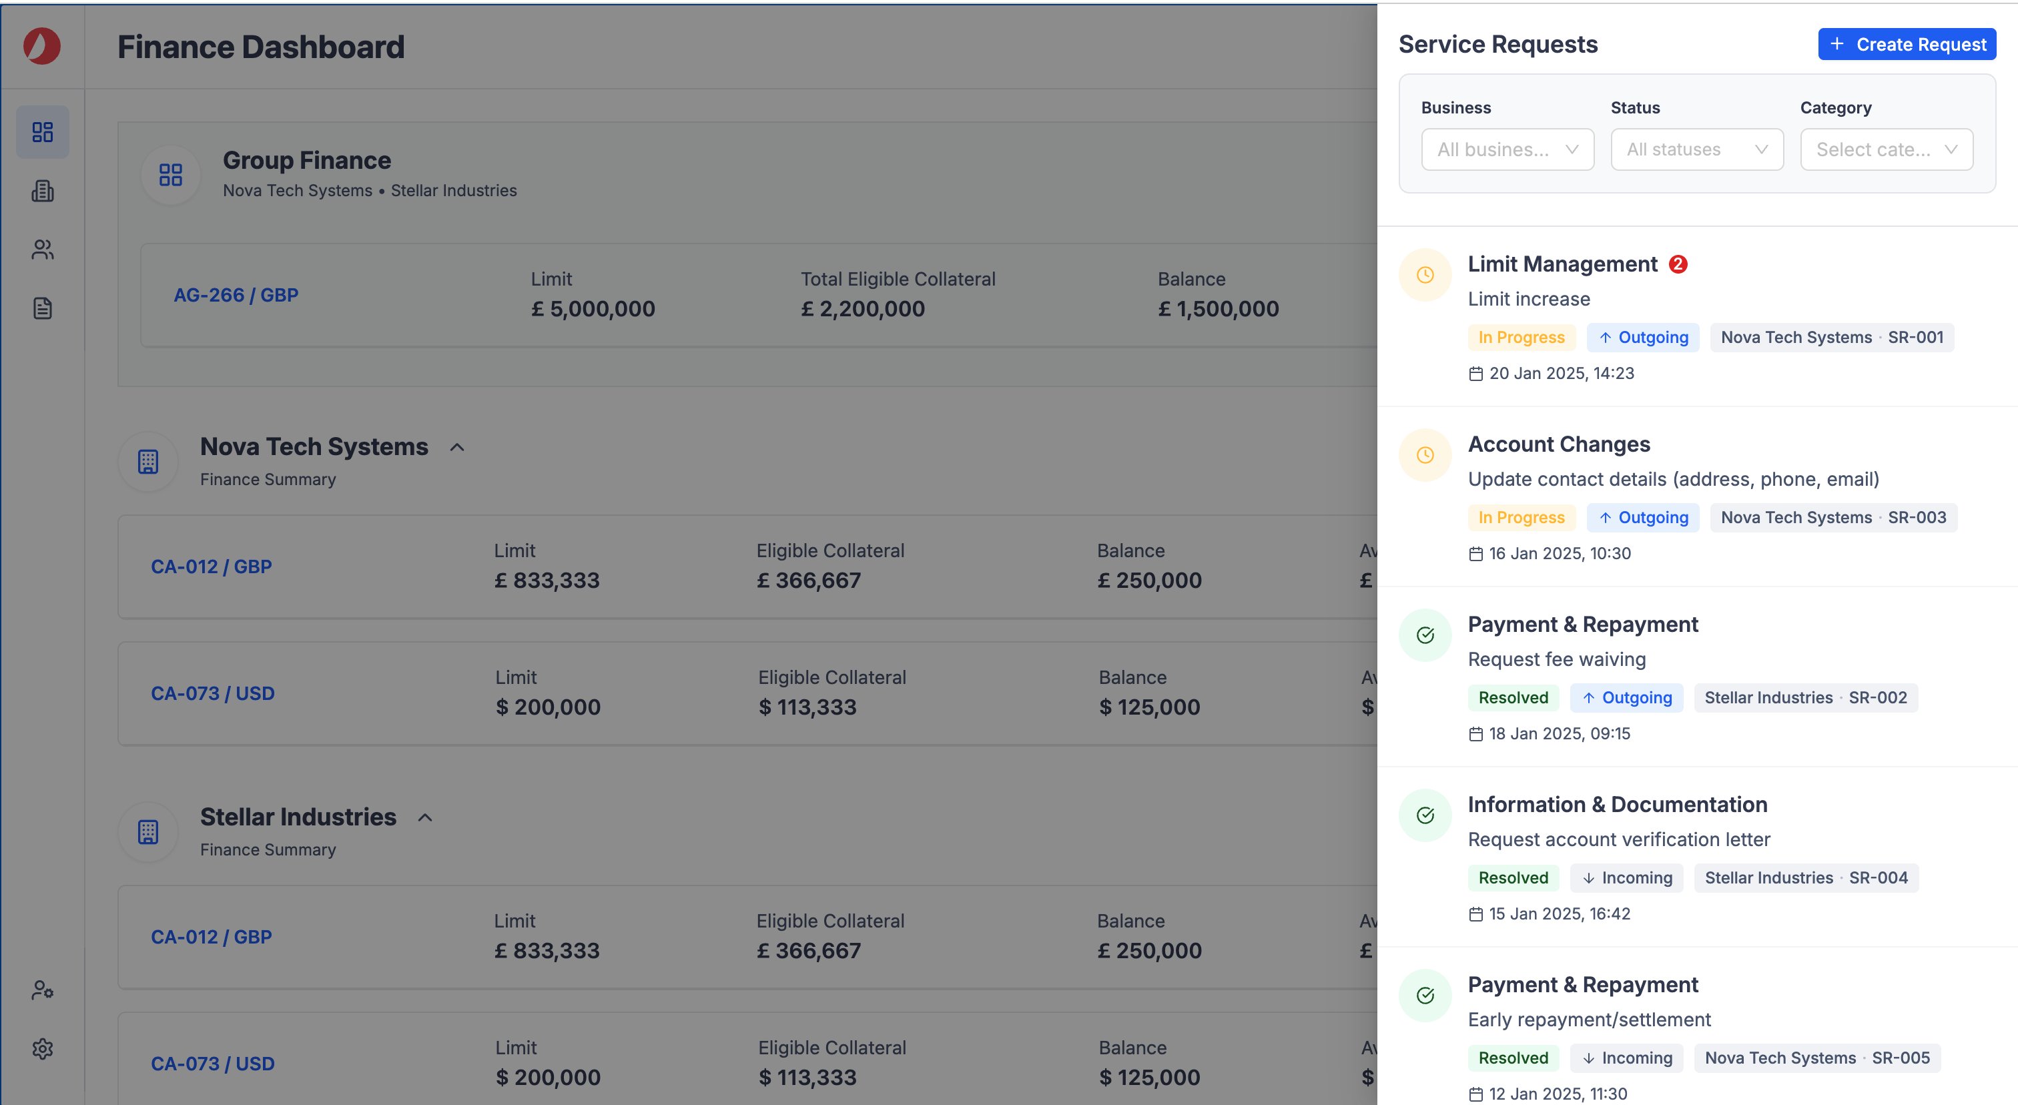Click Nova Tech Systems · SR-005 tag
Screen dimensions: 2018x1105
1817,1058
